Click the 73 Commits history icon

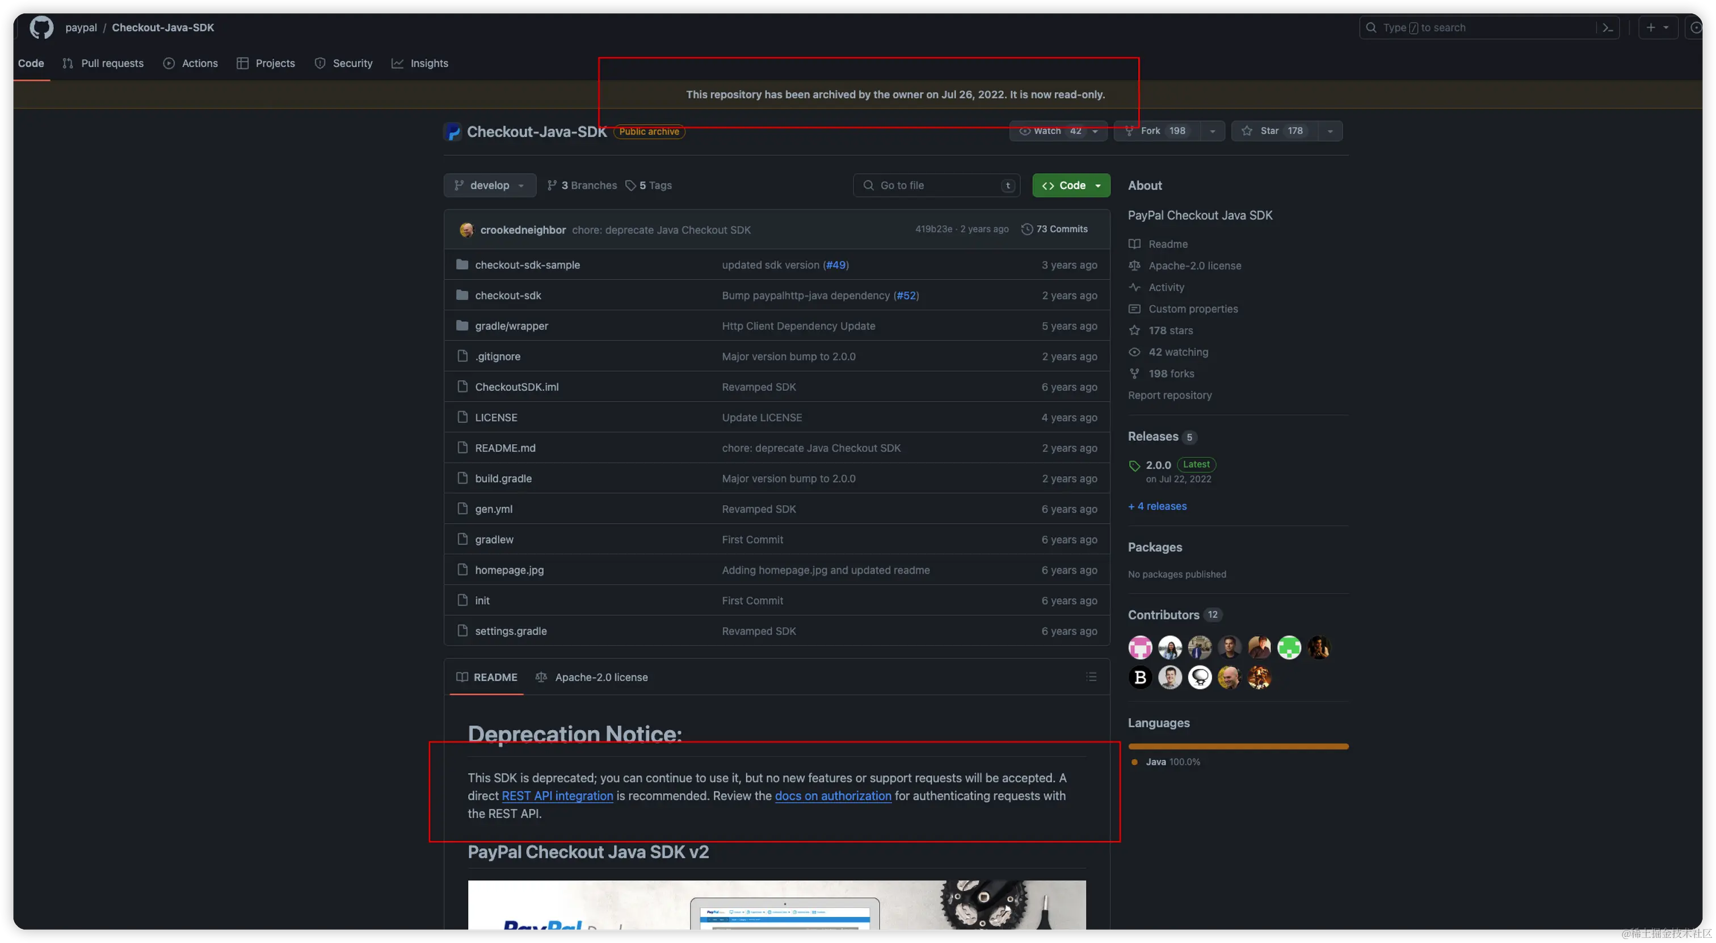(x=1027, y=229)
